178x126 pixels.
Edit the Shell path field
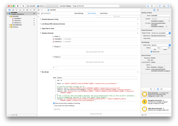[97, 78]
